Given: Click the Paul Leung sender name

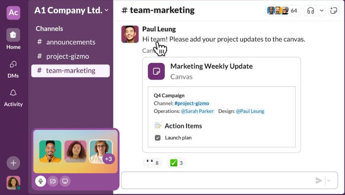Looking at the screenshot, I should pyautogui.click(x=159, y=29).
